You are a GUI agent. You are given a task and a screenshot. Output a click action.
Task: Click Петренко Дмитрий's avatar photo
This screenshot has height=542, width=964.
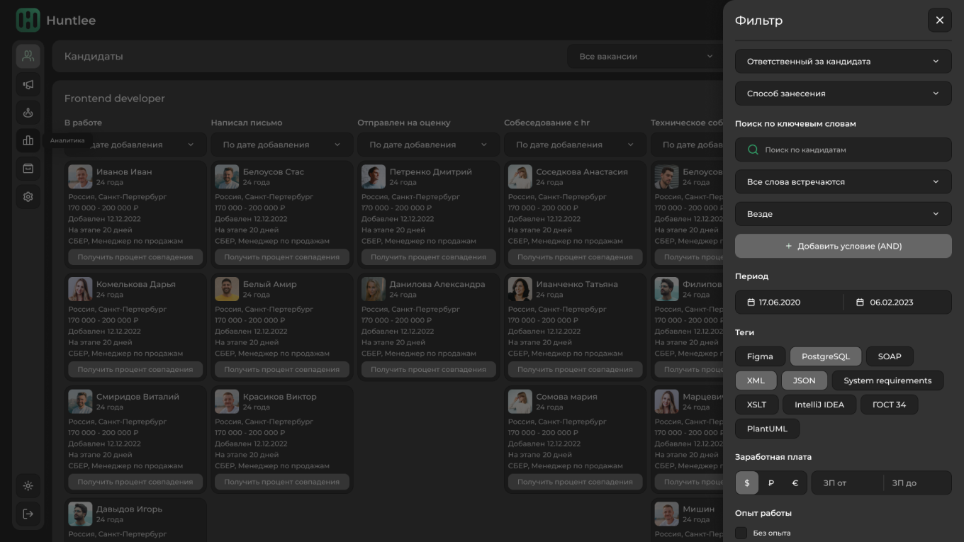click(x=374, y=177)
